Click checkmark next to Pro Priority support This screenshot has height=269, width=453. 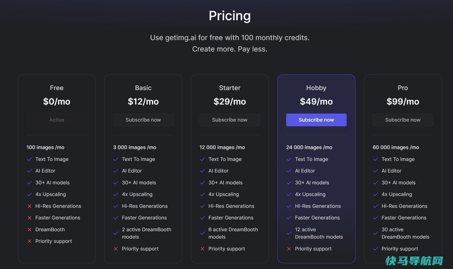point(376,249)
